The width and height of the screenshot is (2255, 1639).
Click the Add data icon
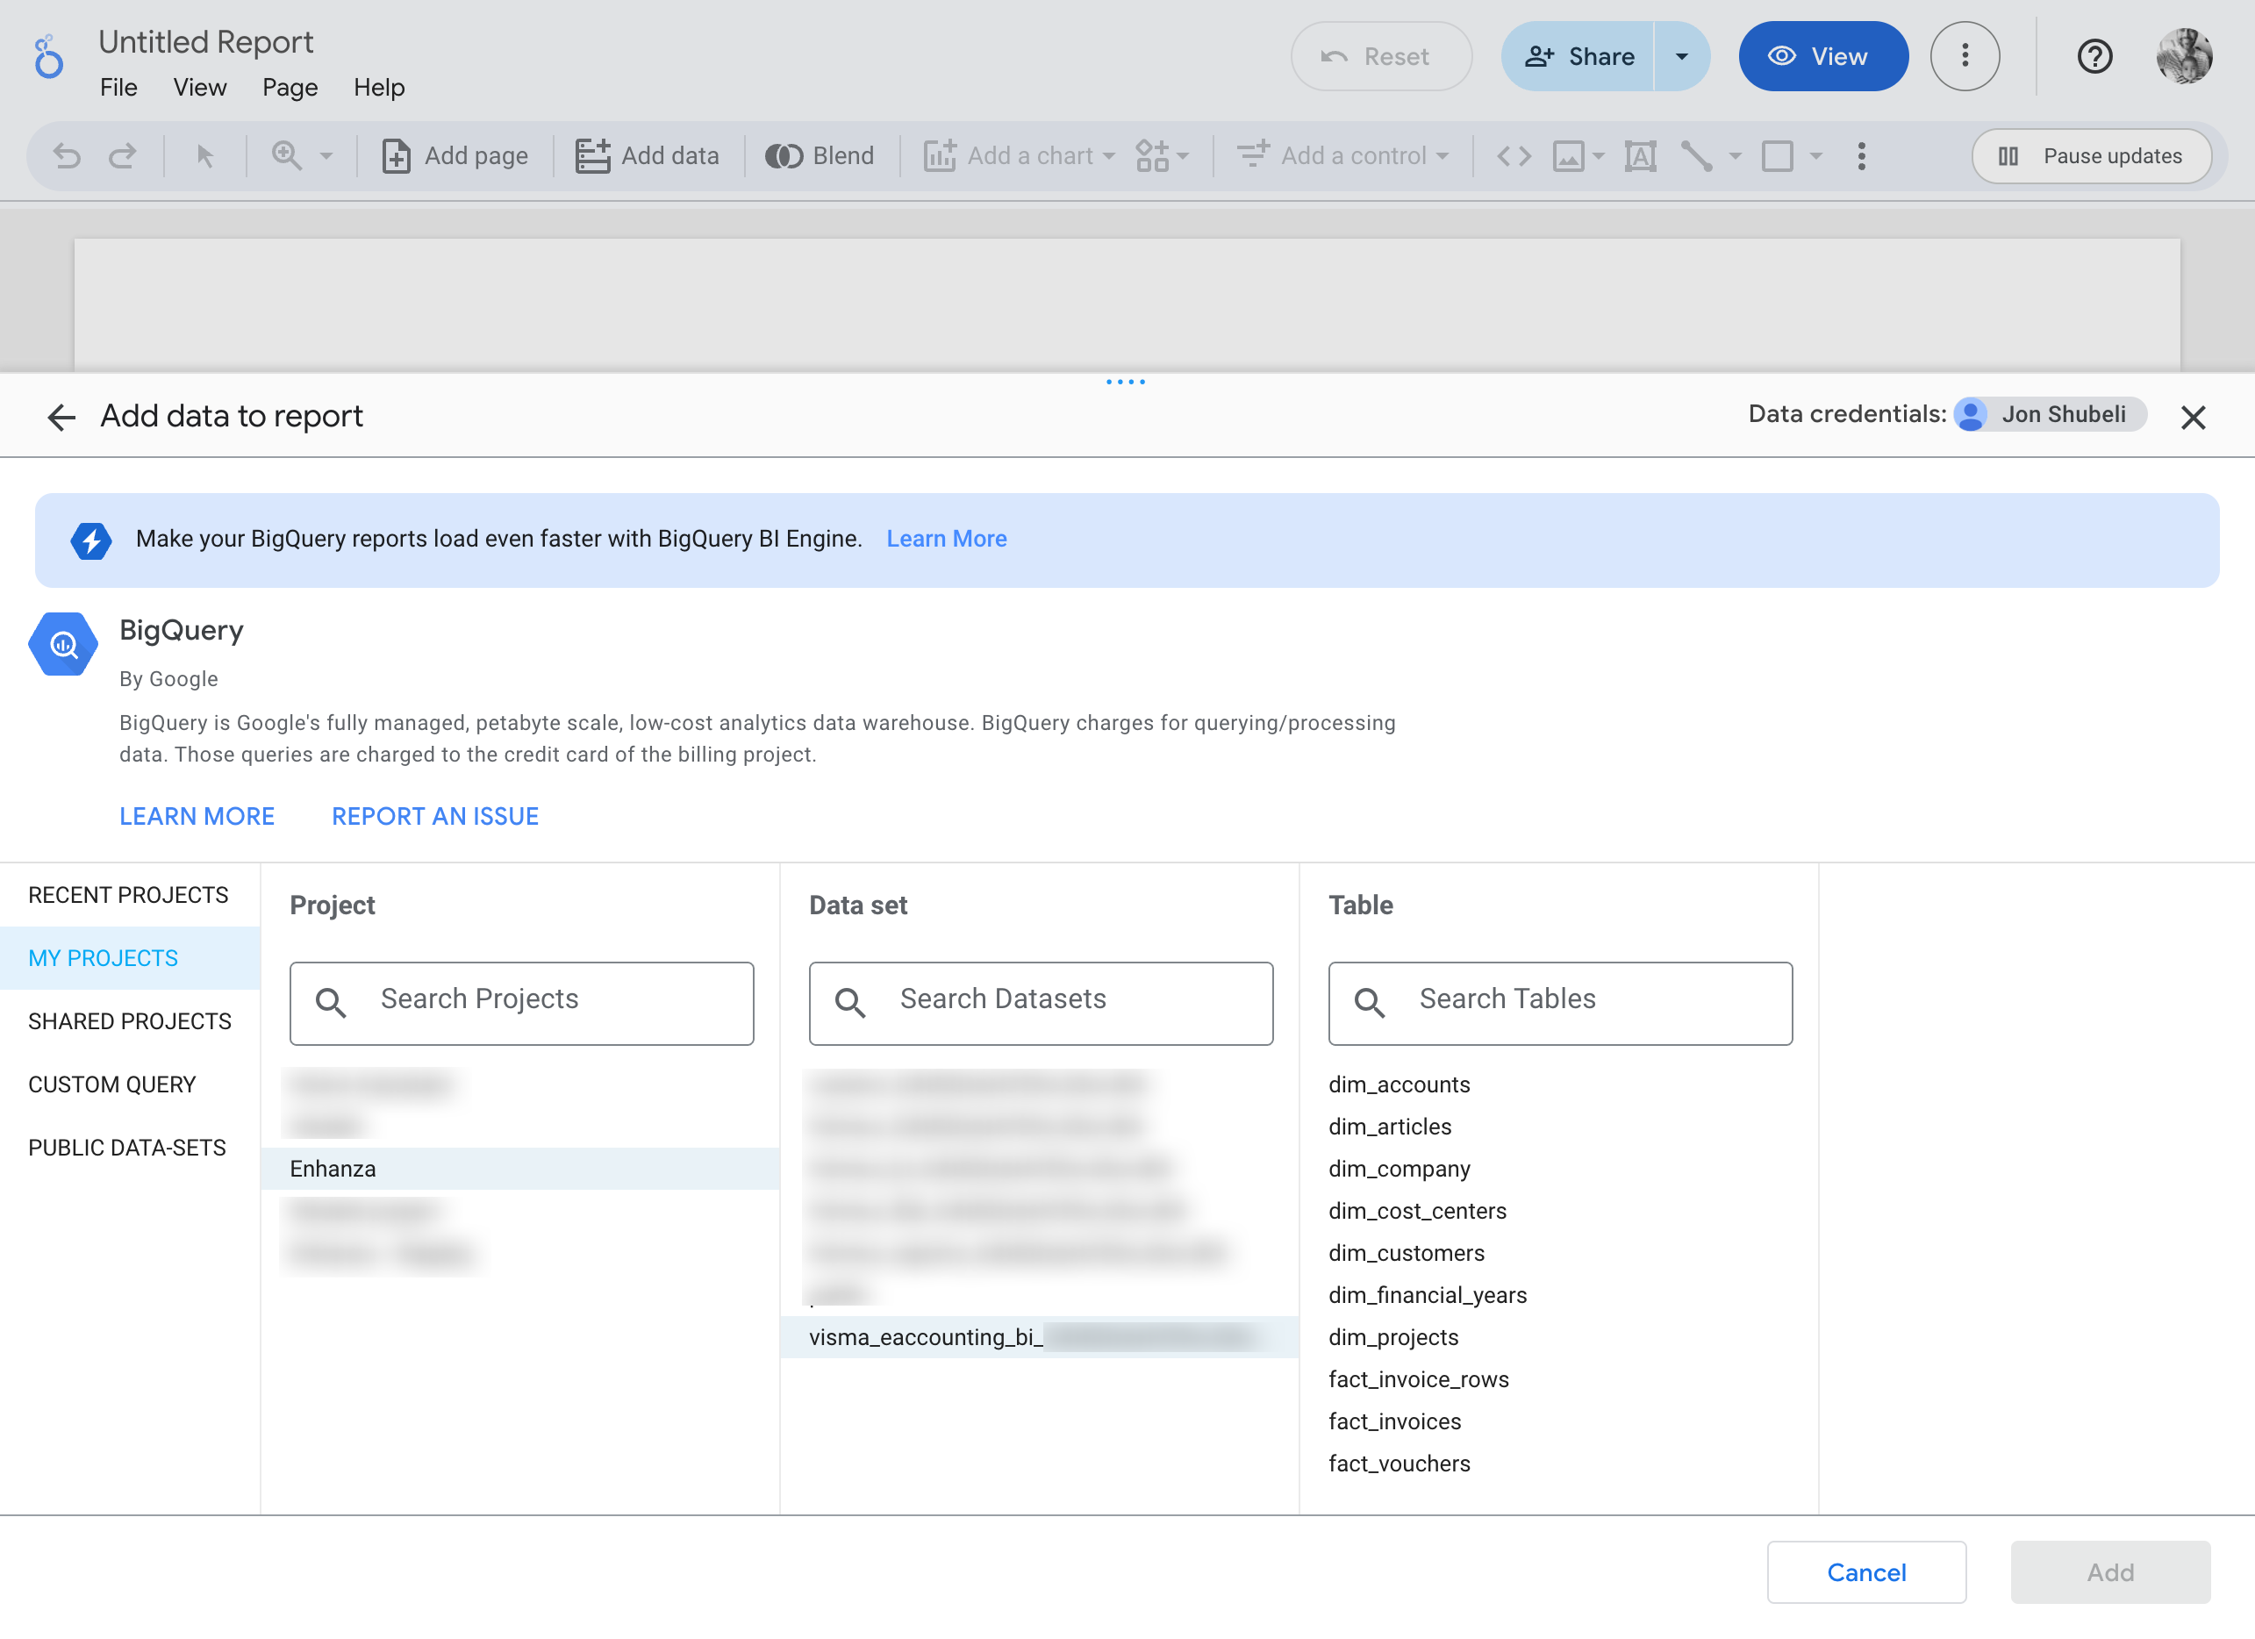(x=595, y=155)
